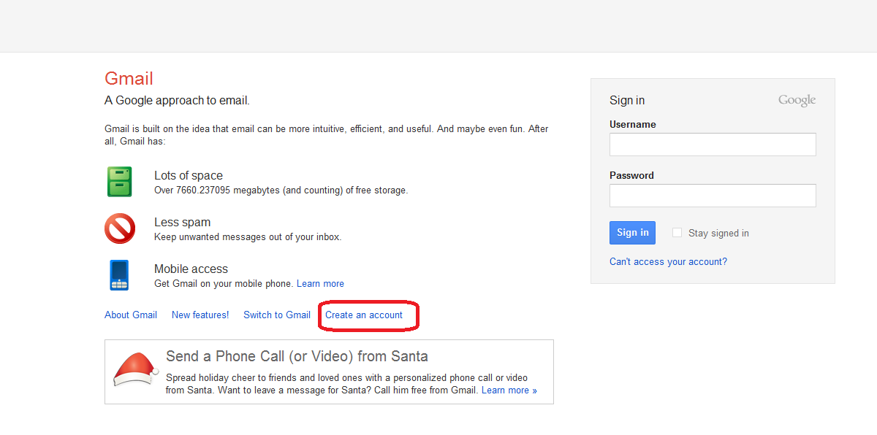Open the About Gmail link
Screen dimensions: 877x435
tap(131, 315)
